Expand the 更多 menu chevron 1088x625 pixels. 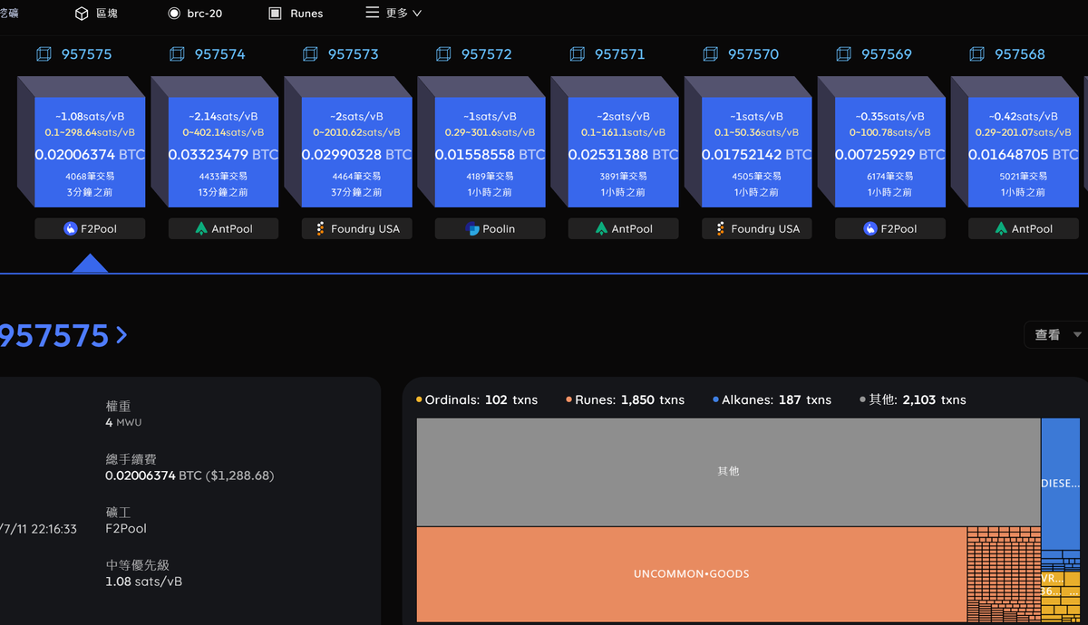coord(416,14)
